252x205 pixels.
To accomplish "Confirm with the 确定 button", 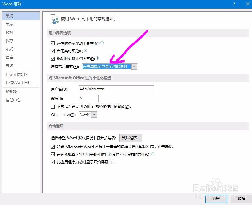I will click(216, 199).
